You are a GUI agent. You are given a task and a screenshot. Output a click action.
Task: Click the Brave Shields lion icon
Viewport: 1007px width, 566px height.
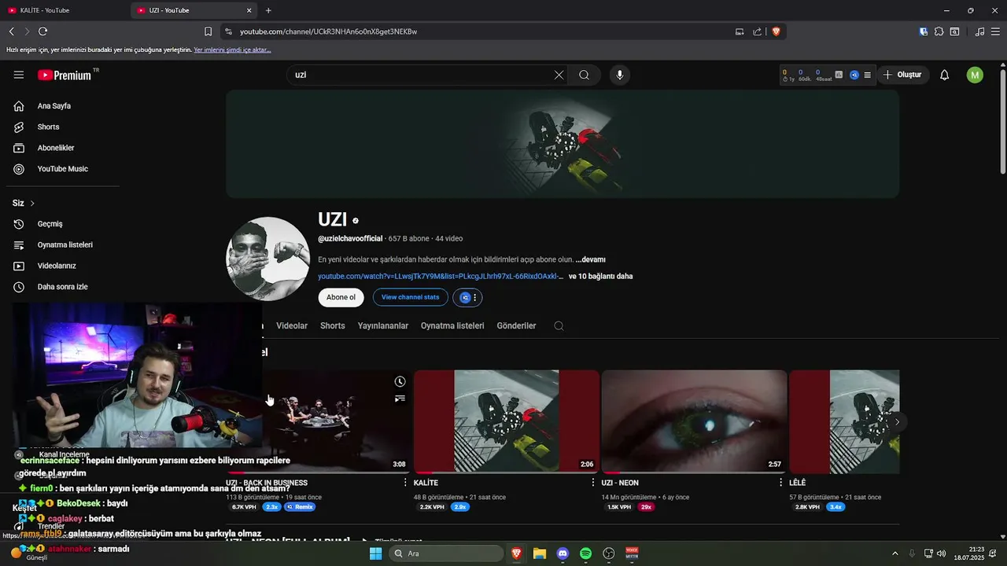(x=776, y=31)
